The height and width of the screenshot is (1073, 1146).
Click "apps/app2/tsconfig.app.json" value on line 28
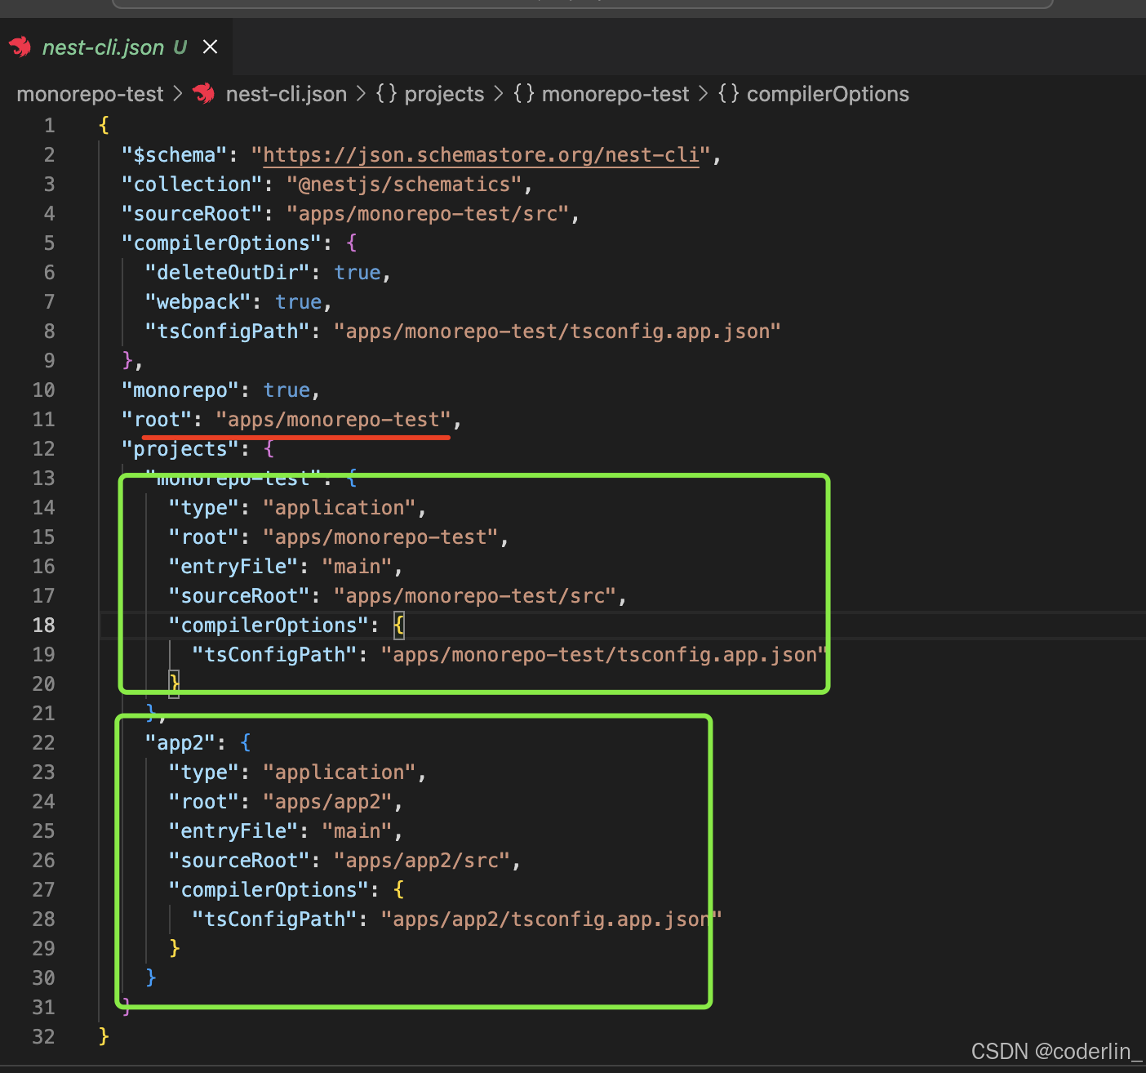point(552,919)
